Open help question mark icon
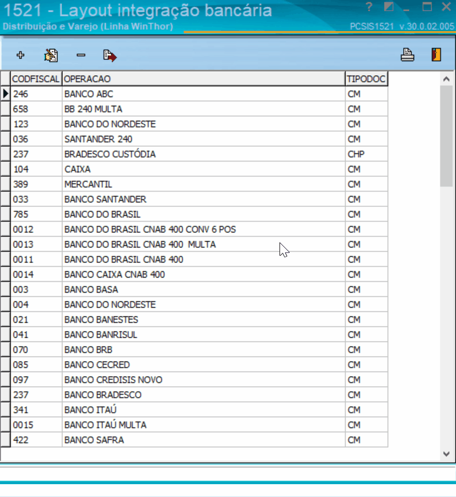Screen dimensions: 456x497 (x=369, y=7)
